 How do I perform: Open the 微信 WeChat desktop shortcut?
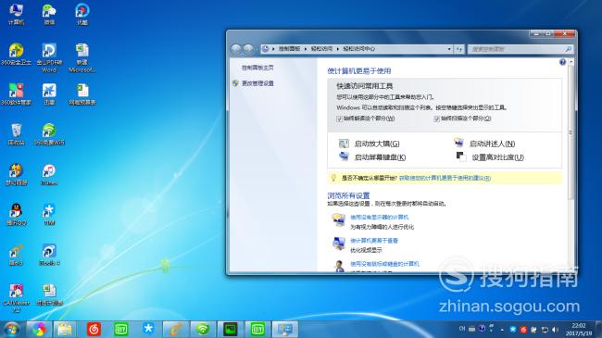[49, 14]
